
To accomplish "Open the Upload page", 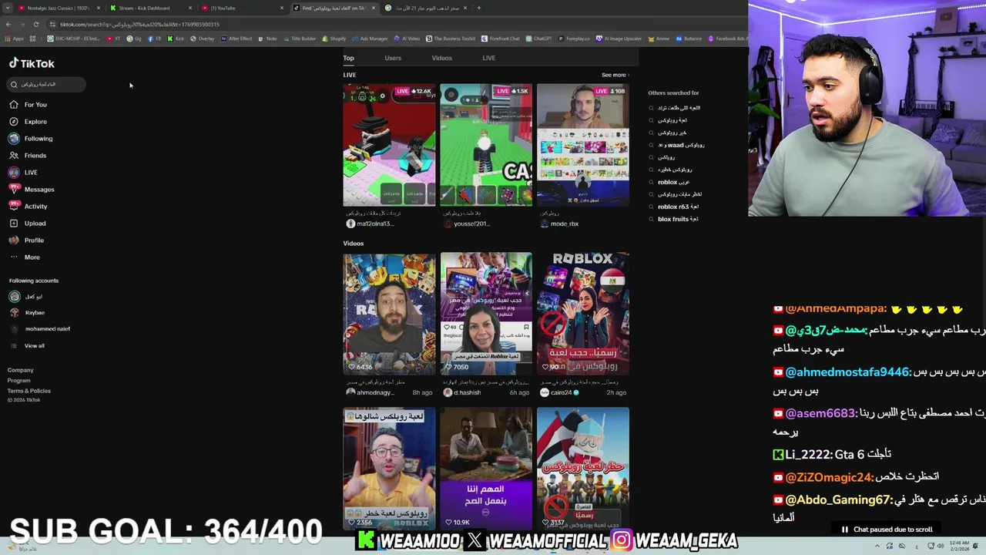I will [x=28, y=224].
